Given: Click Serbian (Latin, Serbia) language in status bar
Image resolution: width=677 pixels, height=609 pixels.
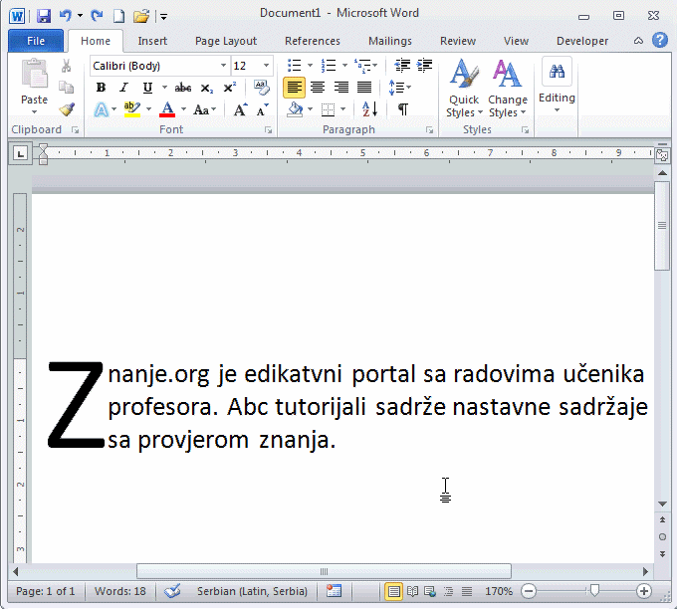Looking at the screenshot, I should (x=252, y=591).
